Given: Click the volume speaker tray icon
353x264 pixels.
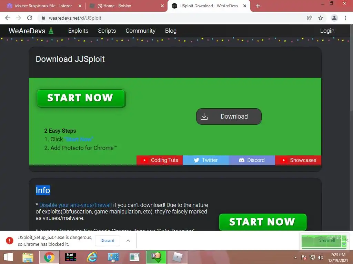Looking at the screenshot, I should coord(320,257).
